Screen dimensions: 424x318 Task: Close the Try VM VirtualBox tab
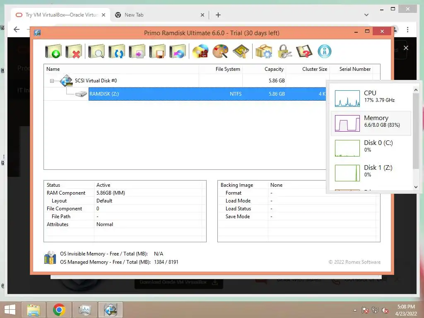point(103,15)
